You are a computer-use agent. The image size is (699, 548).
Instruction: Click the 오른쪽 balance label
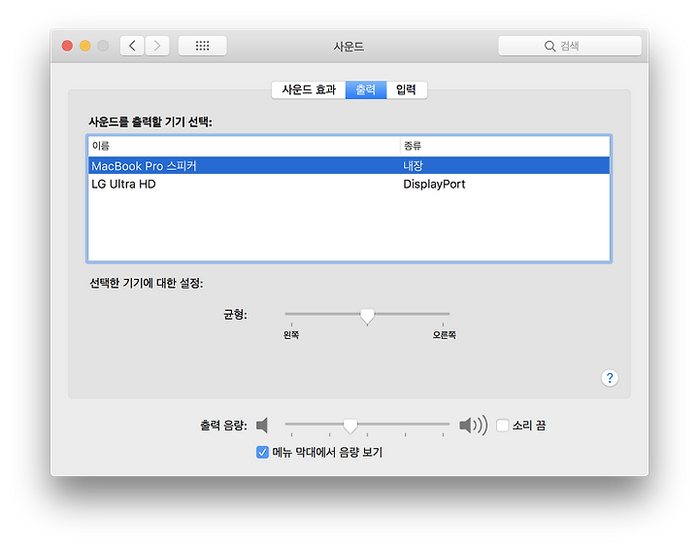[444, 334]
